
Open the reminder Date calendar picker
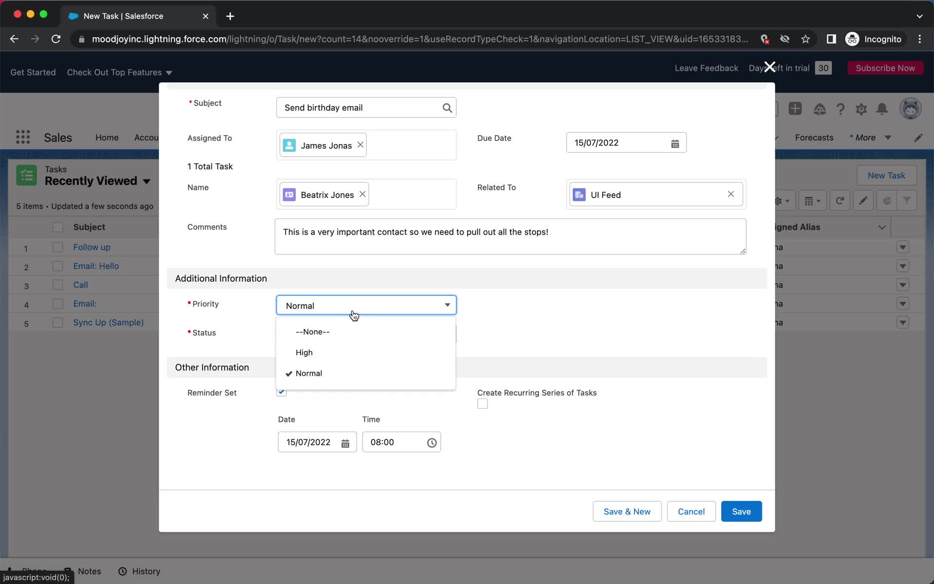pyautogui.click(x=345, y=443)
